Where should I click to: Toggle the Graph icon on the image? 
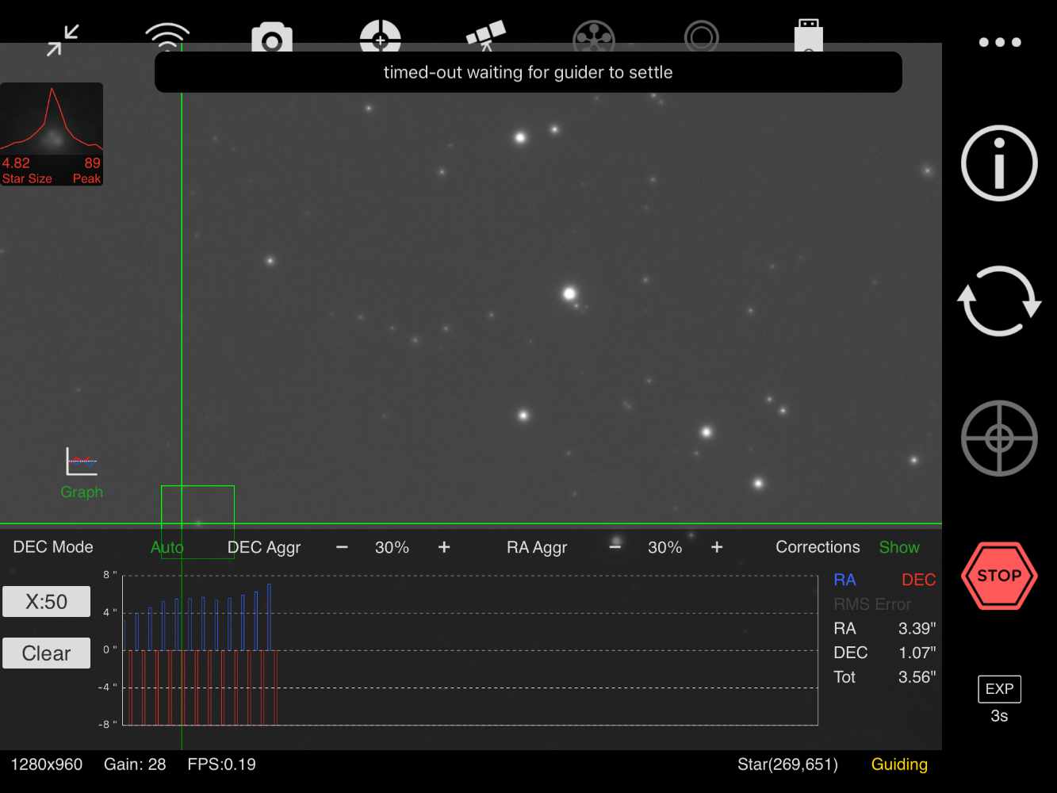click(82, 473)
